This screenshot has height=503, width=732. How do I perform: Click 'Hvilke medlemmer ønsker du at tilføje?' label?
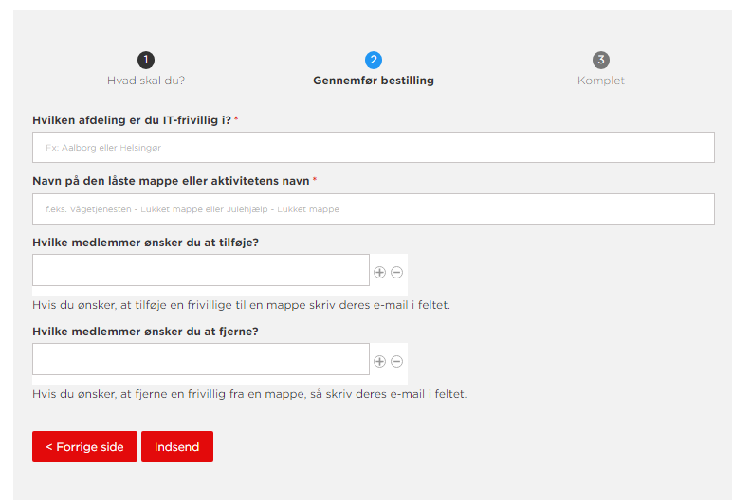coord(145,243)
